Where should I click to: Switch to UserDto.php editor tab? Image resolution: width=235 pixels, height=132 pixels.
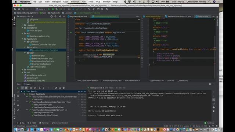203,16
